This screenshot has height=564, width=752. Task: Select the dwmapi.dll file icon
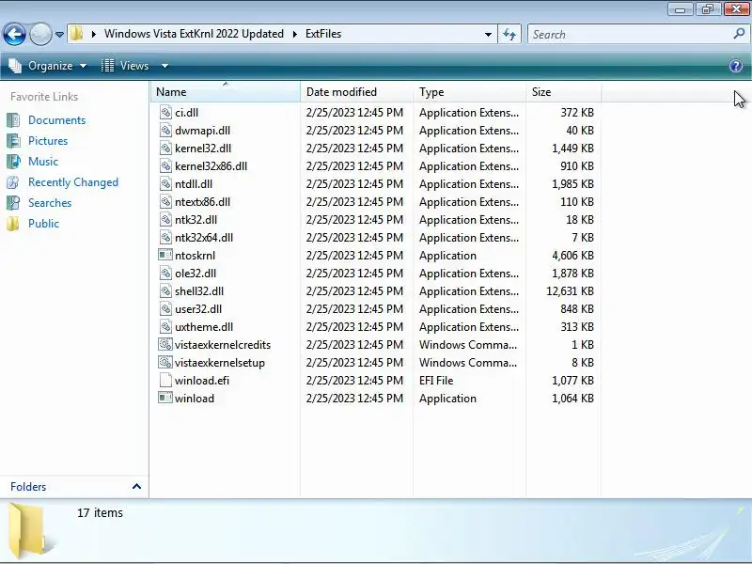[x=165, y=130]
